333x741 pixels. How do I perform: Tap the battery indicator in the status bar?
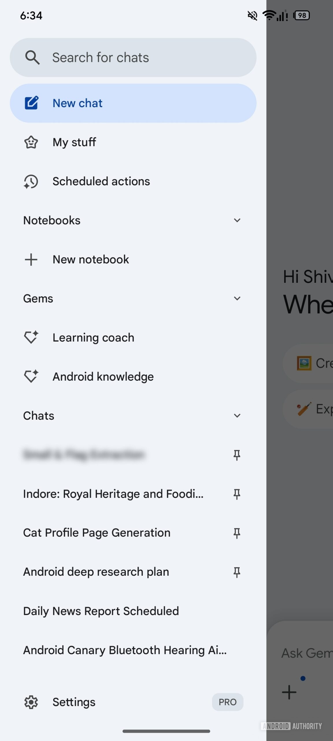(301, 15)
